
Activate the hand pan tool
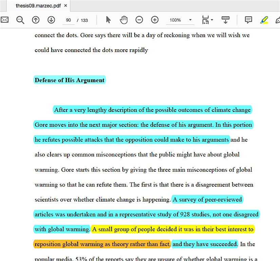(124, 20)
